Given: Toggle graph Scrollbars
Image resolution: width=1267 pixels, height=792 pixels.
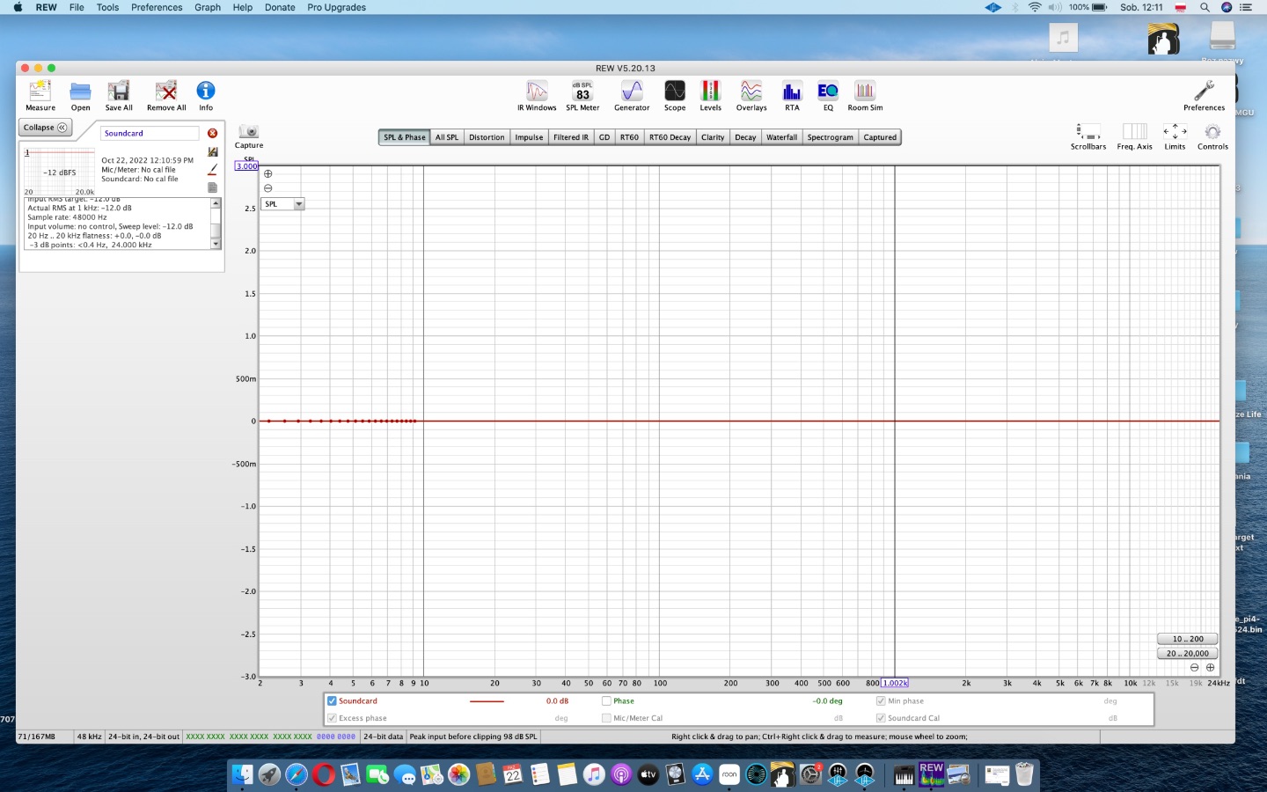Looking at the screenshot, I should (x=1088, y=136).
